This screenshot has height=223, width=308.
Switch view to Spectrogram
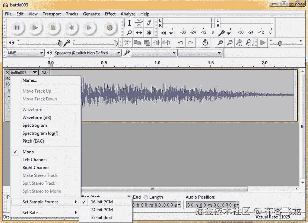46,125
